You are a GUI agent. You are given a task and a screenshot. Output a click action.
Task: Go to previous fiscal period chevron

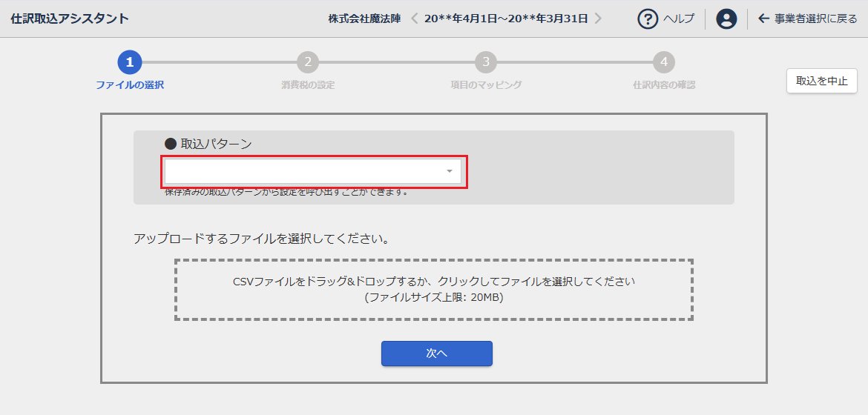click(415, 19)
